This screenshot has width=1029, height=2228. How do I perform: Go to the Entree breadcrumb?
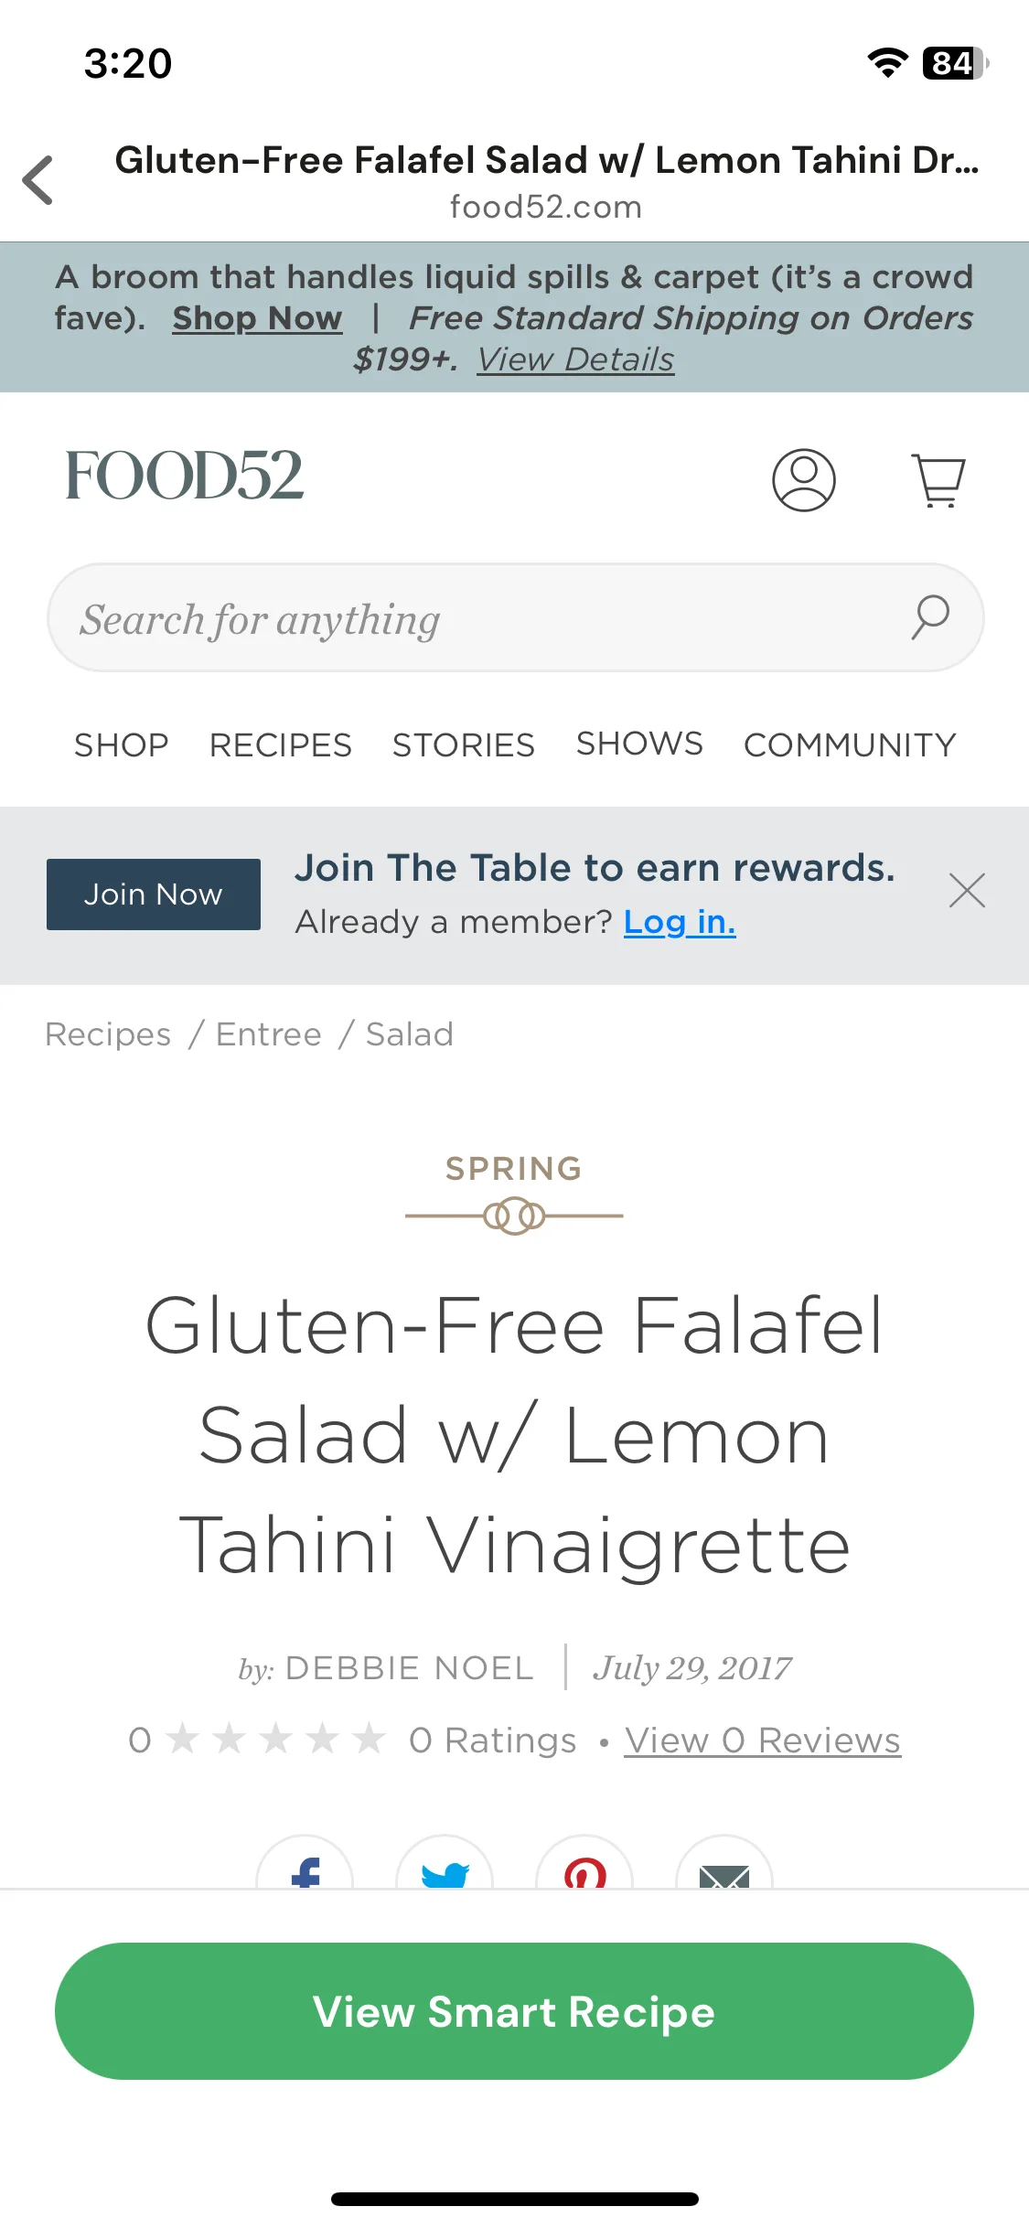[269, 1034]
